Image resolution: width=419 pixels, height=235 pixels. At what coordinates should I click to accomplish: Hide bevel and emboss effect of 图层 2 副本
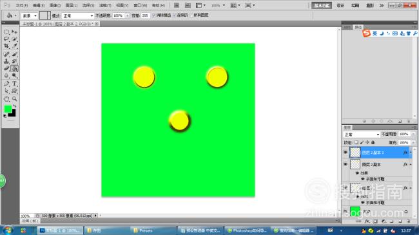coord(363,179)
